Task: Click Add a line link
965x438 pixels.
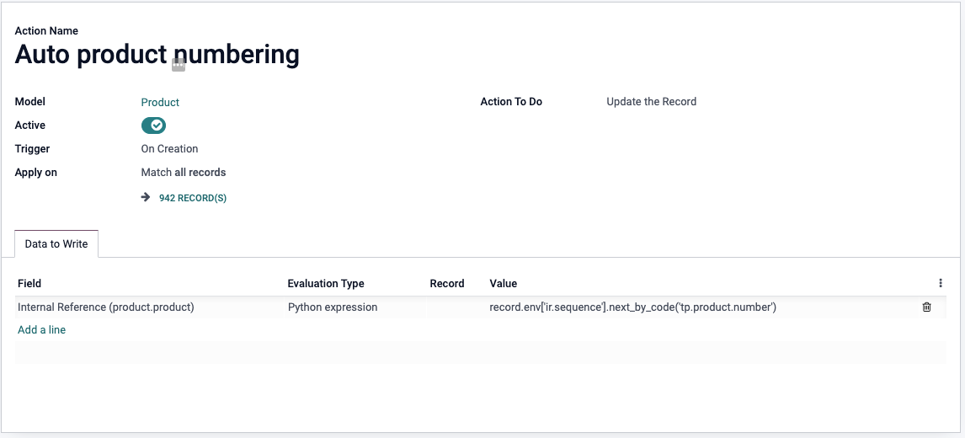Action: (42, 330)
